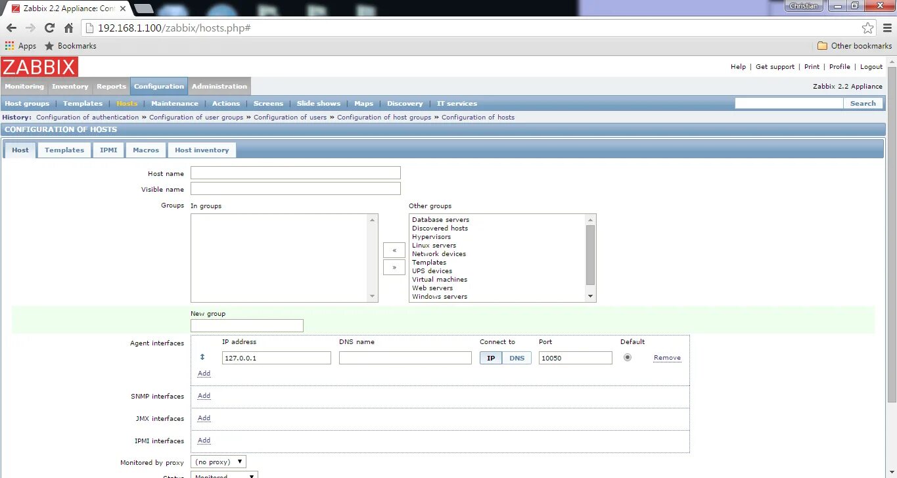The height and width of the screenshot is (478, 897).
Task: Set agent interface to connect via DNS
Action: [517, 357]
